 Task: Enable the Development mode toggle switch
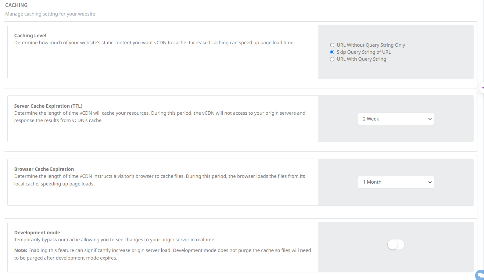pyautogui.click(x=396, y=245)
